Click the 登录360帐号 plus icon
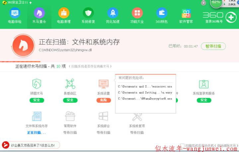The height and width of the screenshot is (152, 239). click(x=231, y=18)
